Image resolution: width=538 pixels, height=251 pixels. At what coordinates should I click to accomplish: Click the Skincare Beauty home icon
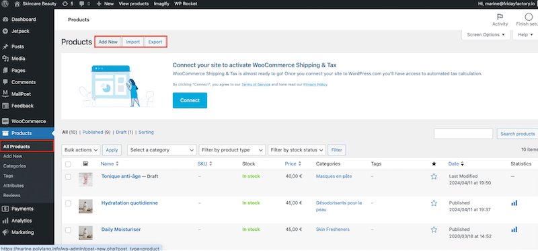(17, 4)
